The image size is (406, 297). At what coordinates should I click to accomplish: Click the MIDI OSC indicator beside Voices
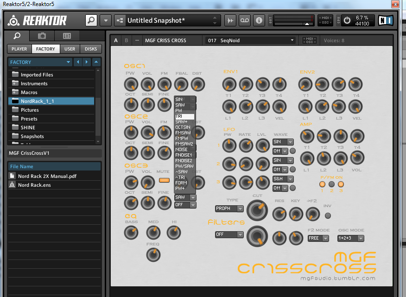click(x=310, y=40)
